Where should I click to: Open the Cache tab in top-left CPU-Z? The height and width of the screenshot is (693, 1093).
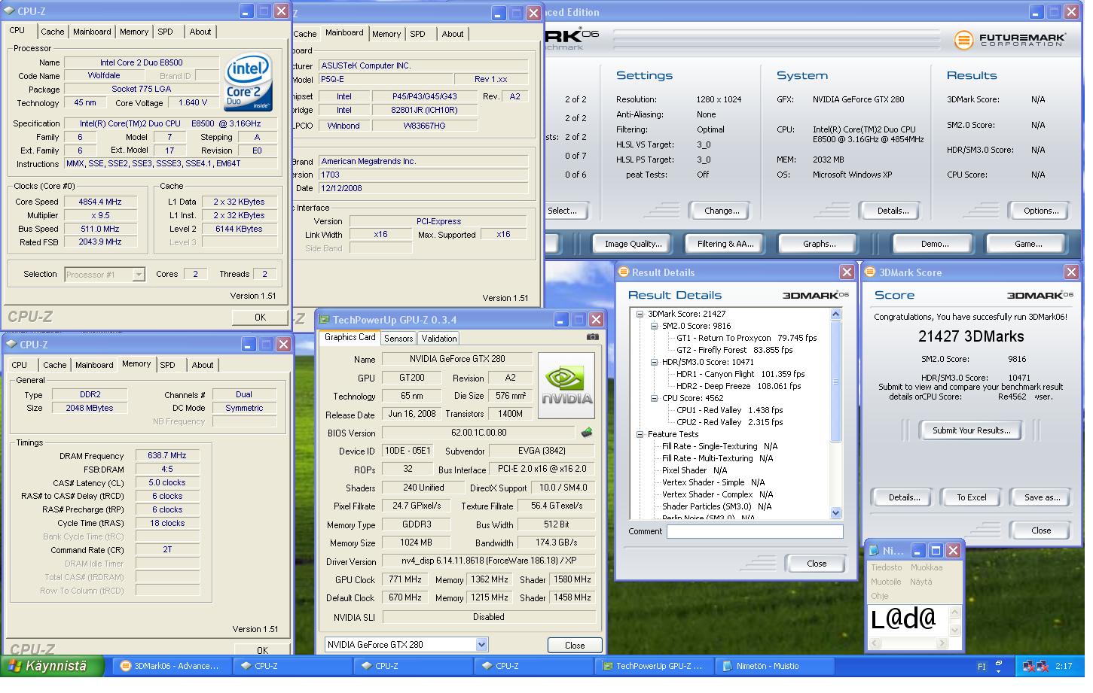(52, 32)
